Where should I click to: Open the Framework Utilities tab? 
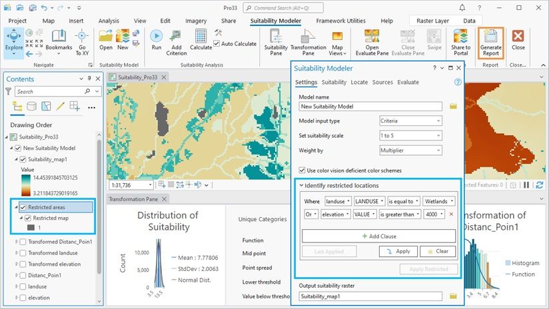tap(340, 21)
